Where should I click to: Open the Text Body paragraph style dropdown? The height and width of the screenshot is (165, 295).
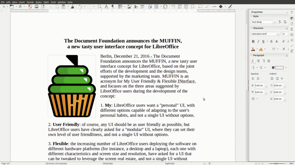[274, 22]
